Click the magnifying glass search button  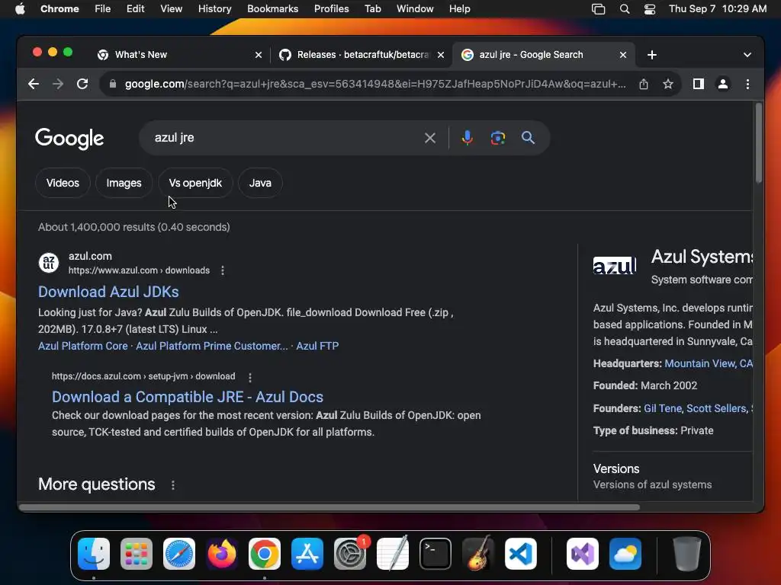click(528, 138)
